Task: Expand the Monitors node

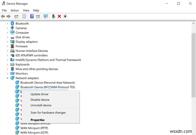Action: (x=7, y=73)
